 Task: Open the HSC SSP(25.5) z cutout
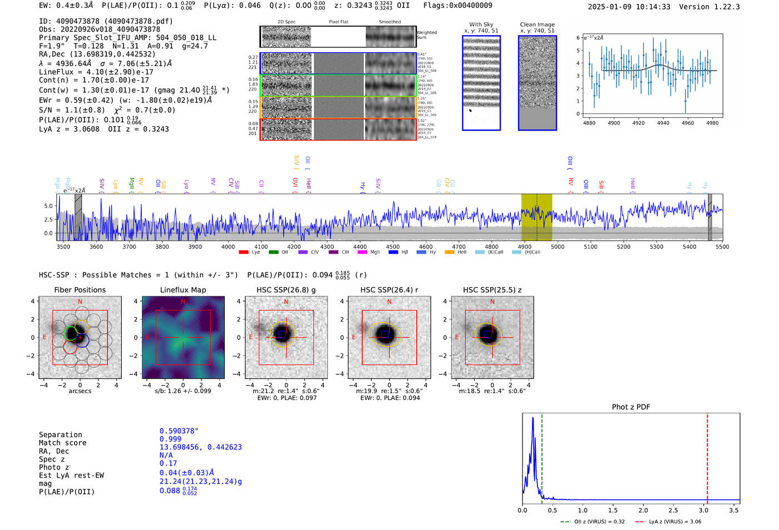(492, 338)
